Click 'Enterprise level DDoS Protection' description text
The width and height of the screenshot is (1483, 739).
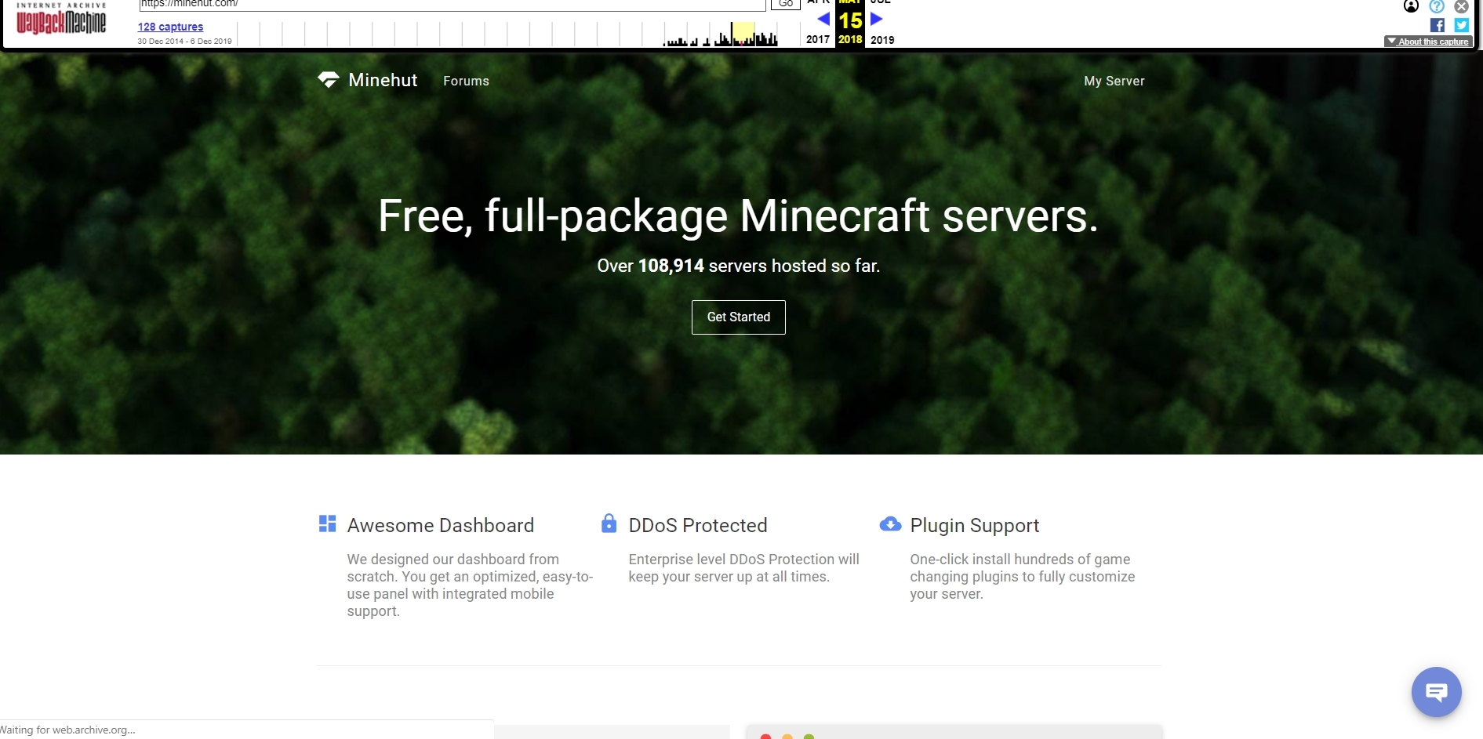click(743, 568)
